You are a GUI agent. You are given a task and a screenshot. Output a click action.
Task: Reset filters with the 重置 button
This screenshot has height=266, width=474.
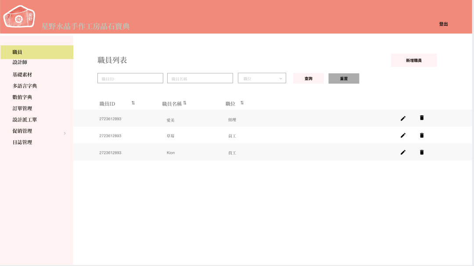click(x=344, y=78)
